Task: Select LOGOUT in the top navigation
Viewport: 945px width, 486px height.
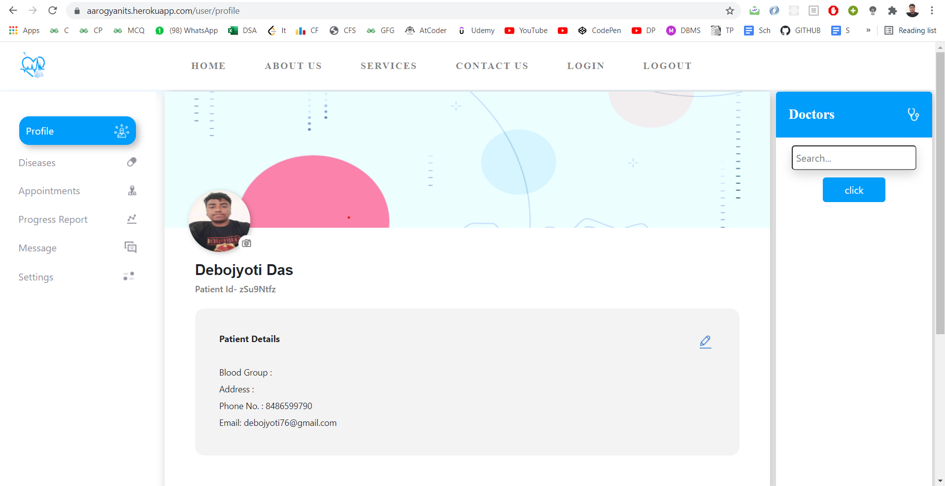Action: [667, 66]
